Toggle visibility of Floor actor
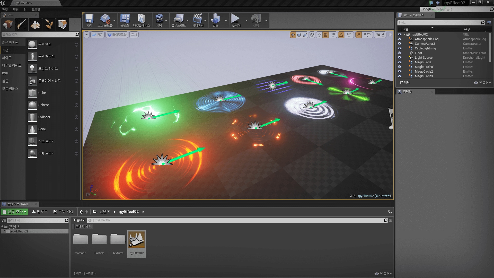The image size is (494, 278). [x=399, y=53]
